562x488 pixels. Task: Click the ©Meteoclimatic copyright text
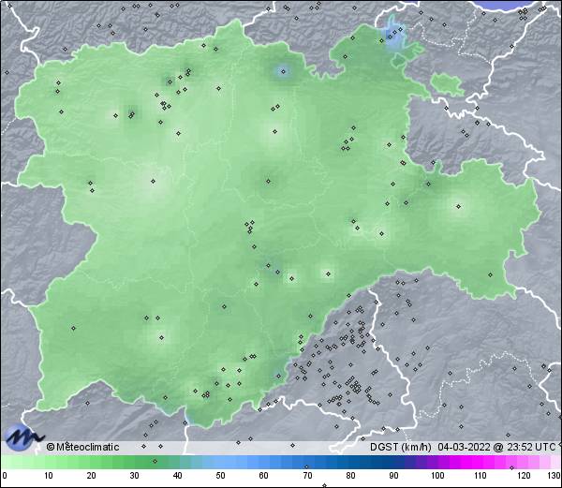point(82,447)
